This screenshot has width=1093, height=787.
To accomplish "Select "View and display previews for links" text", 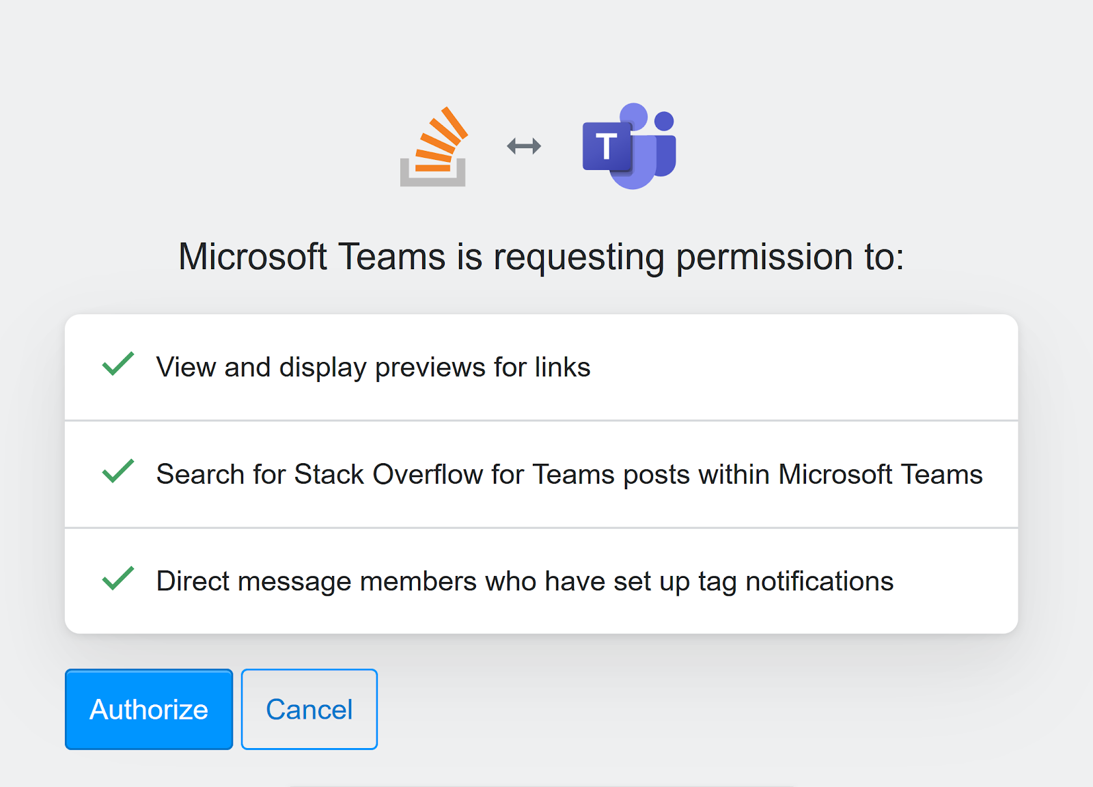I will click(373, 368).
